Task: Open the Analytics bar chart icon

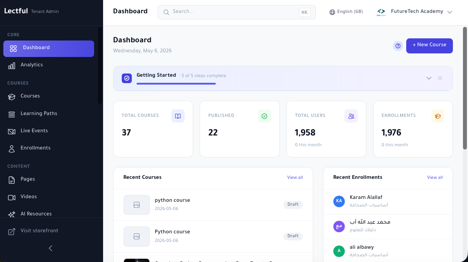Action: [12, 66]
